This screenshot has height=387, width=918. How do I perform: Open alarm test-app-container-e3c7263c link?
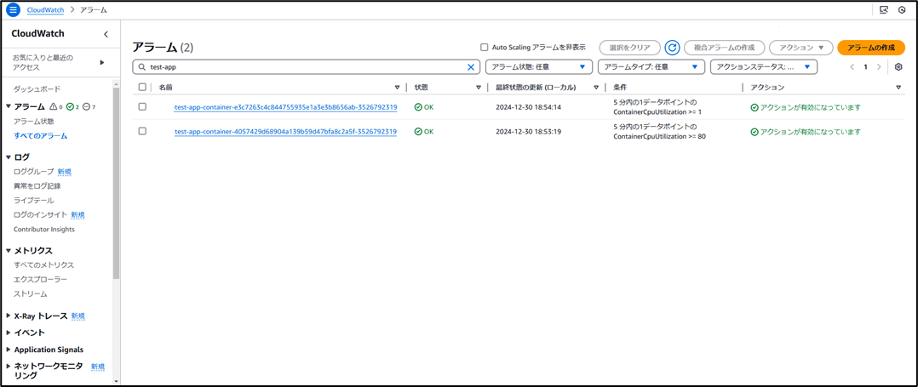[286, 107]
